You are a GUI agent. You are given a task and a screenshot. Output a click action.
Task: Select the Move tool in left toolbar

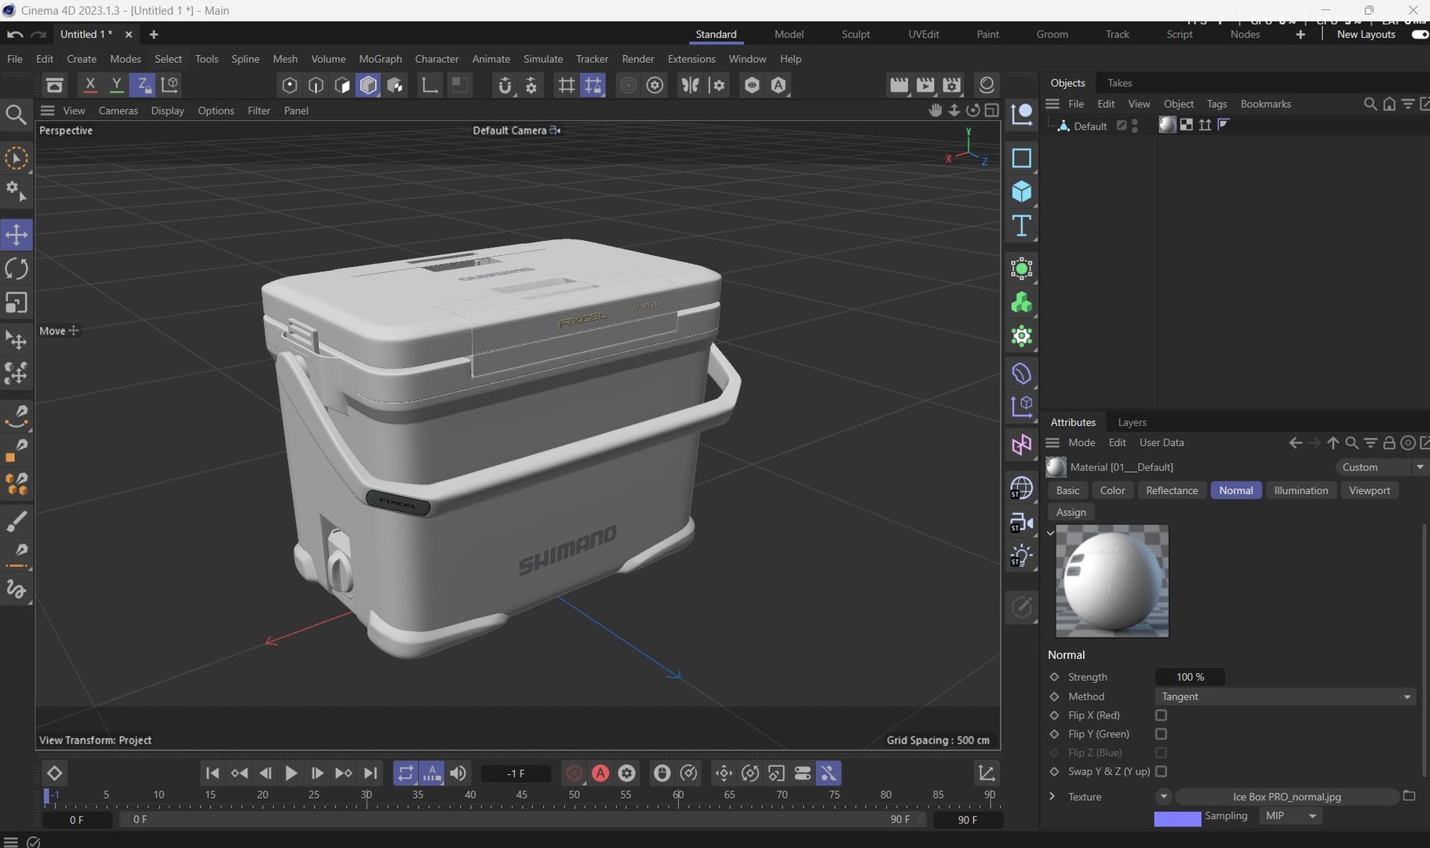(x=16, y=235)
